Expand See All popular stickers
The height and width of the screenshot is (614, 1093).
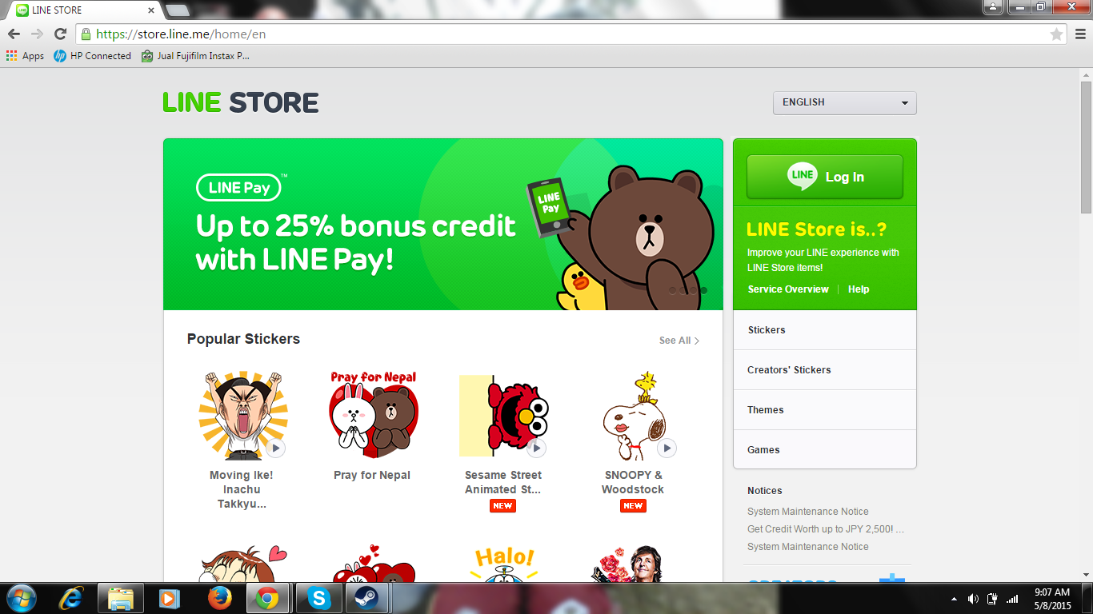click(x=679, y=341)
